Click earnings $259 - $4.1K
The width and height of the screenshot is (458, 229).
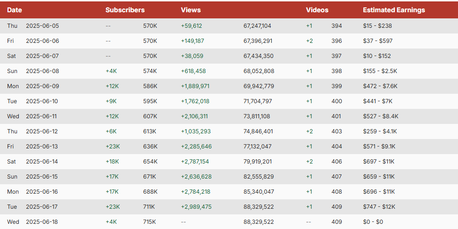click(x=380, y=131)
